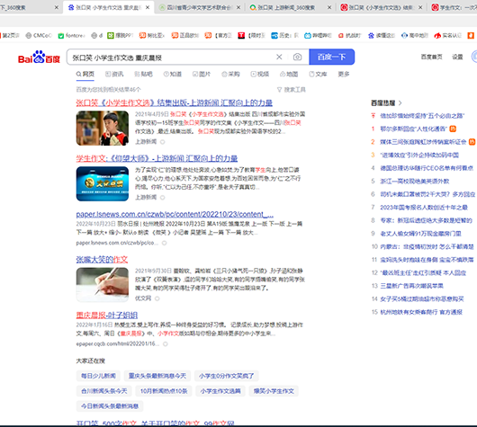Viewport: 477px width, 427px height.
Task: Click the boy photo thumbnail of first result
Action: 103,129
